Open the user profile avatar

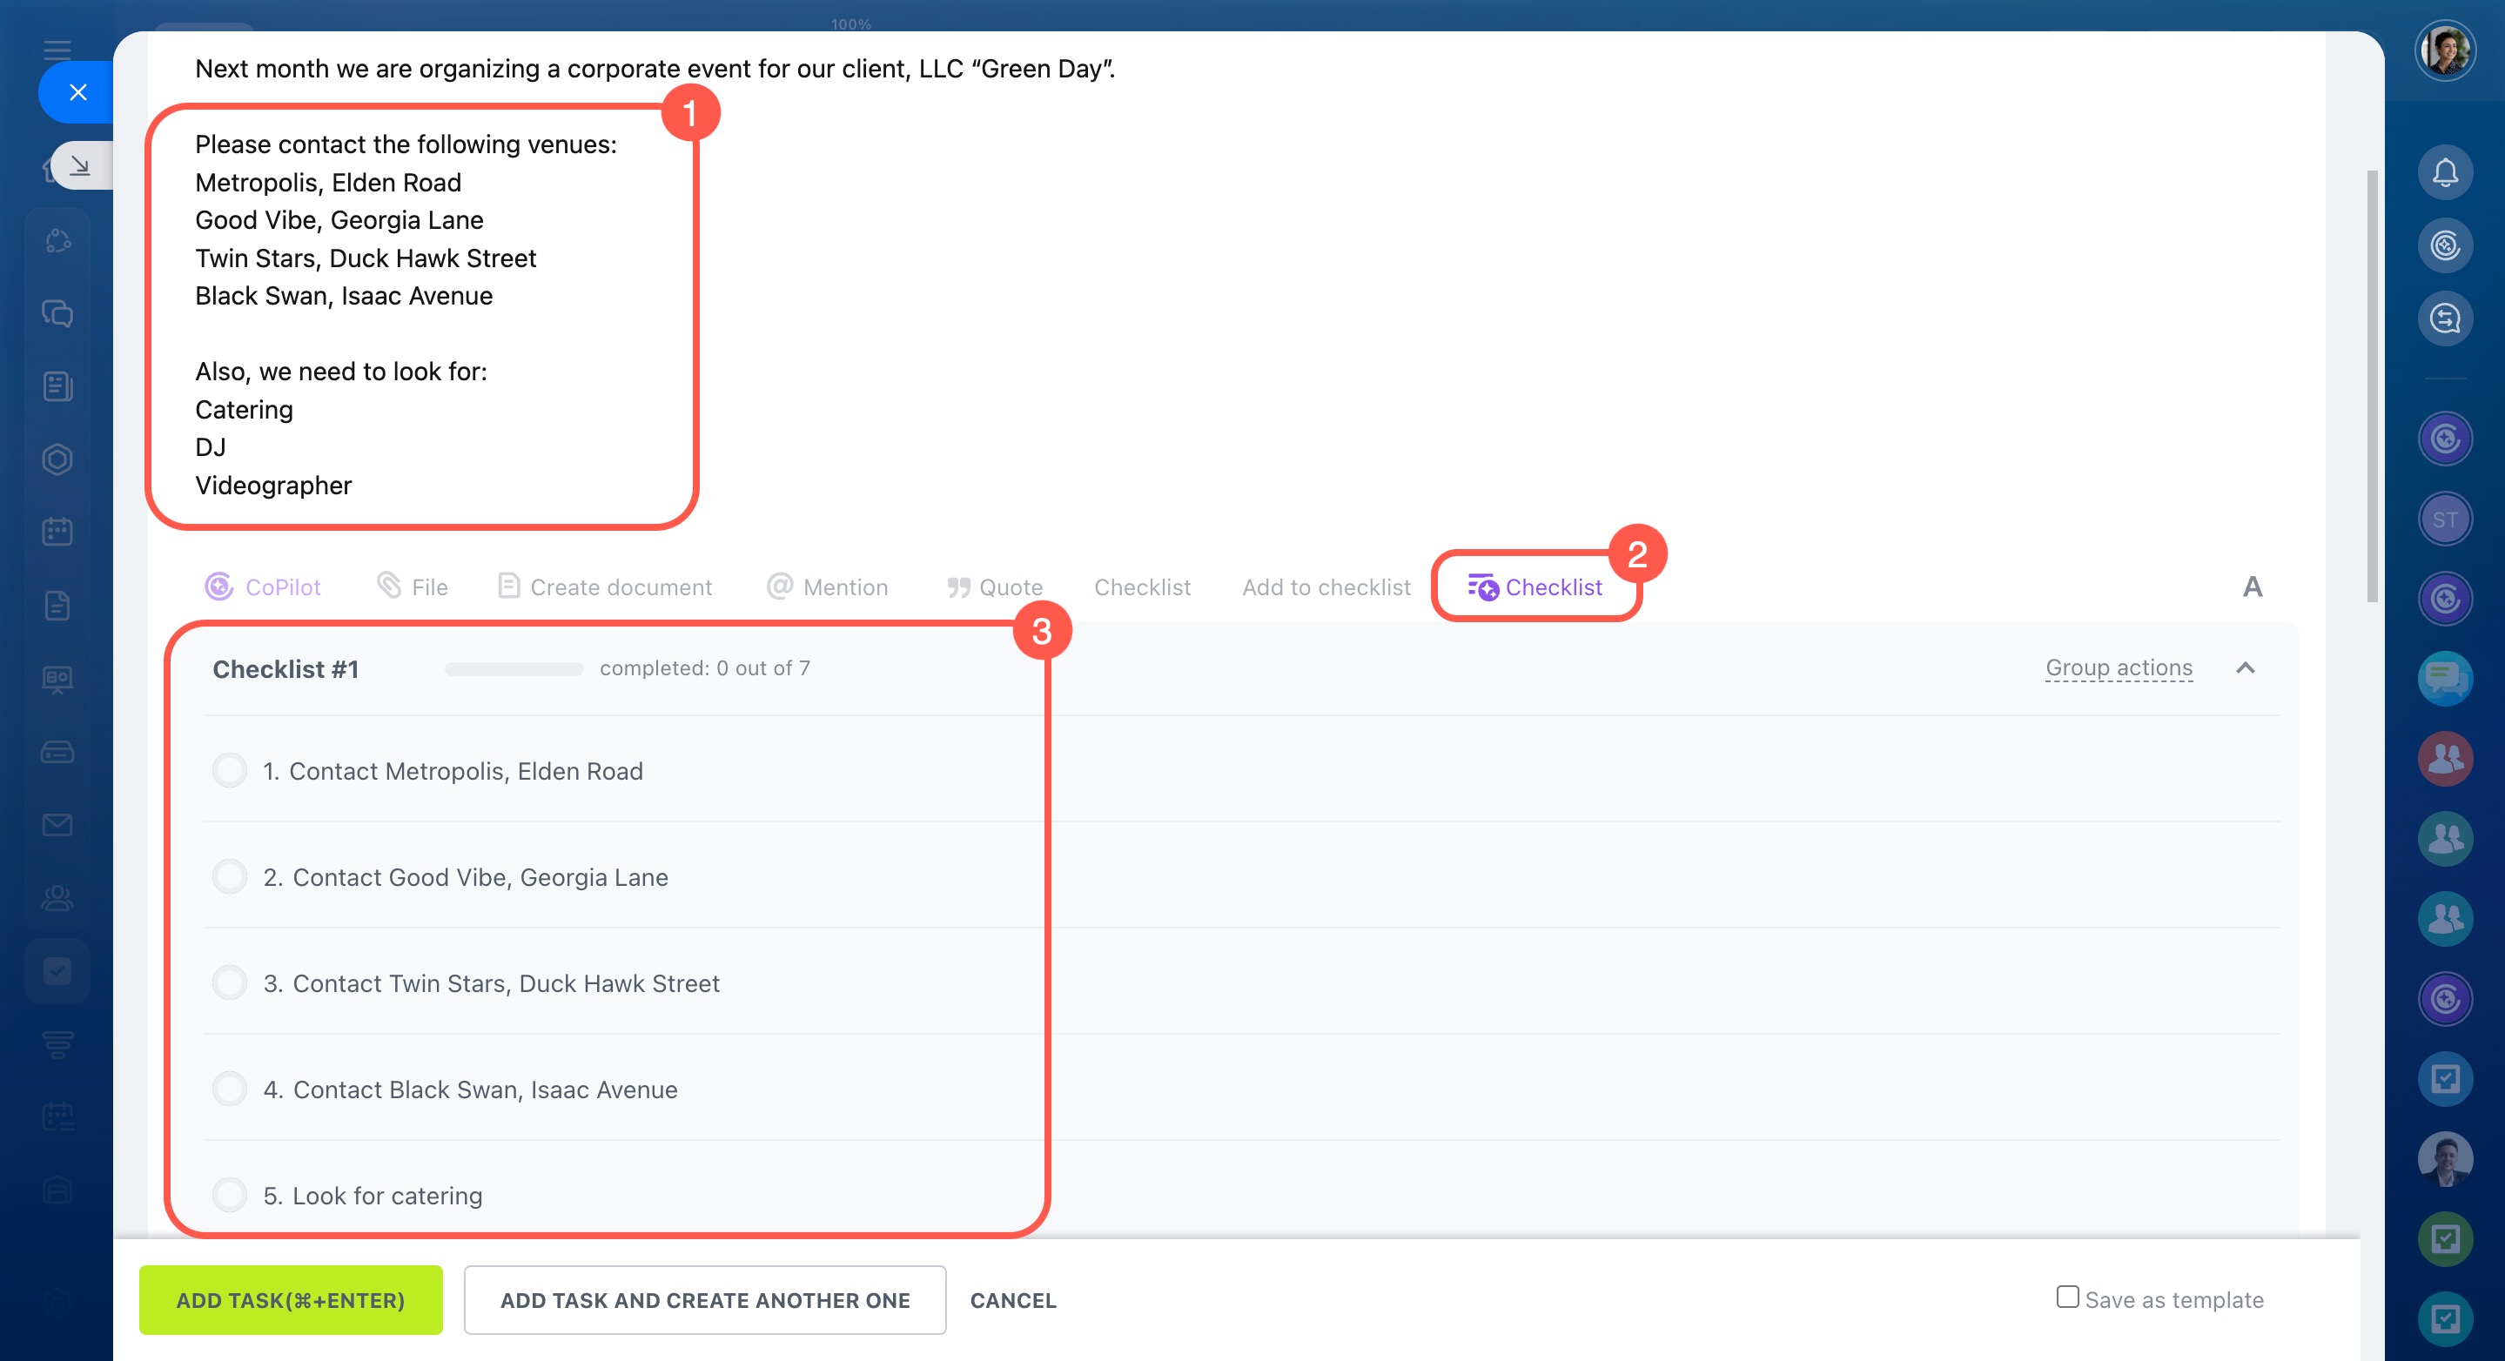click(2445, 50)
